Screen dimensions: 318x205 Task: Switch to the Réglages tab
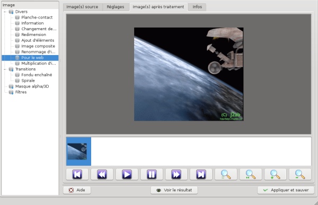coord(116,7)
